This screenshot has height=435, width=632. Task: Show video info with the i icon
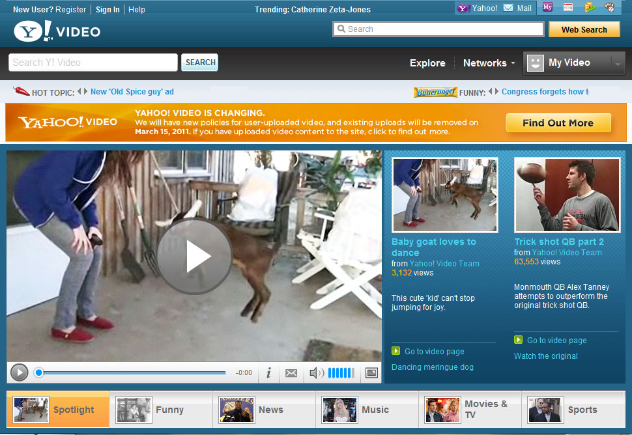pos(268,373)
